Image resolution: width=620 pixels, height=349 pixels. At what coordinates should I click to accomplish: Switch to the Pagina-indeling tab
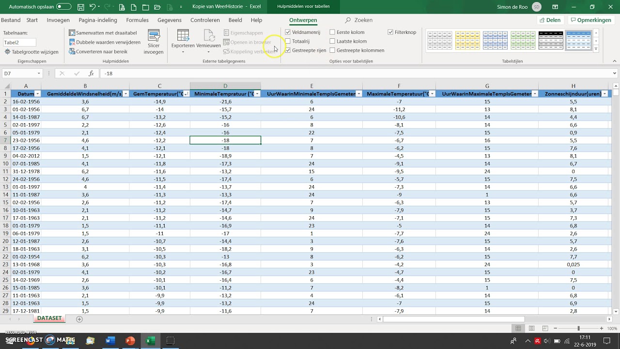(x=98, y=20)
